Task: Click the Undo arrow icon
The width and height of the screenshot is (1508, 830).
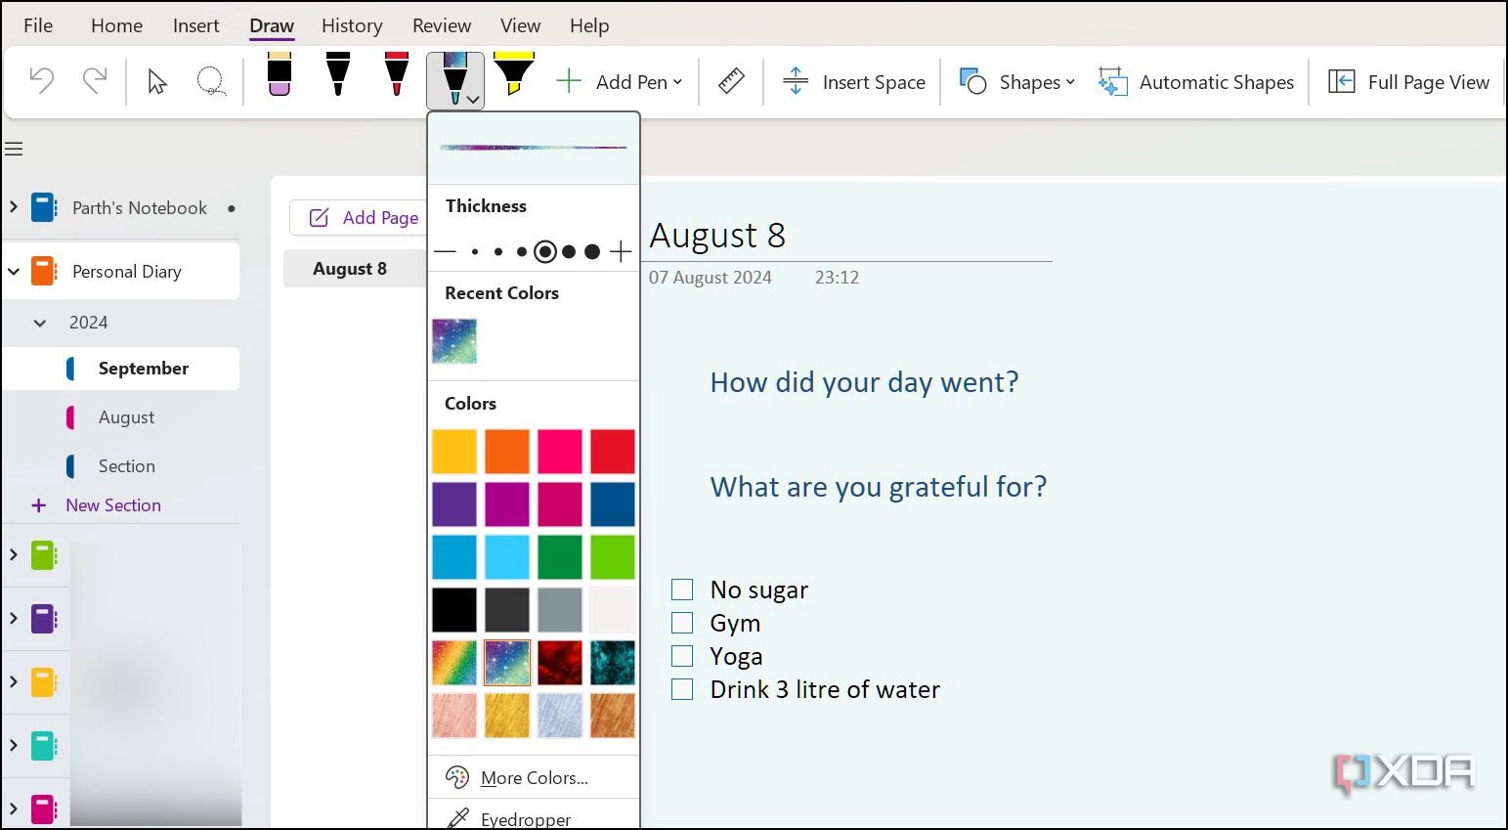Action: click(42, 80)
